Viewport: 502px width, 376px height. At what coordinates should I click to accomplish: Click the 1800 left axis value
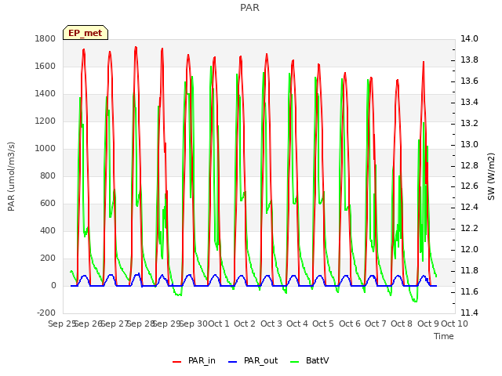click(45, 39)
